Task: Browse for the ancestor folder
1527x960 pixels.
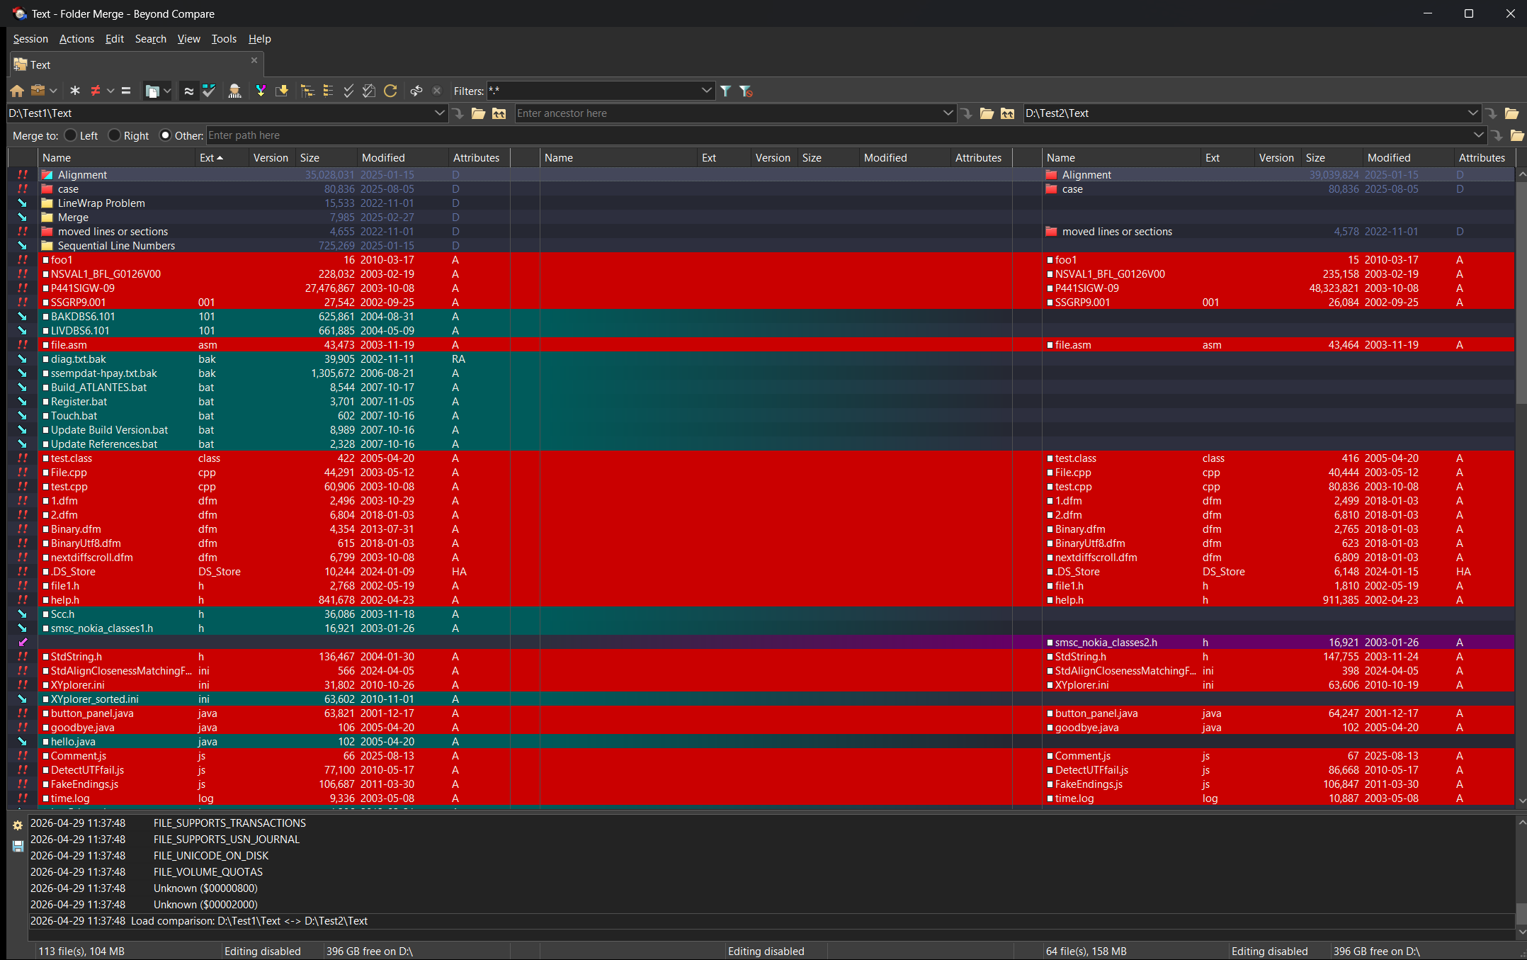Action: point(987,113)
